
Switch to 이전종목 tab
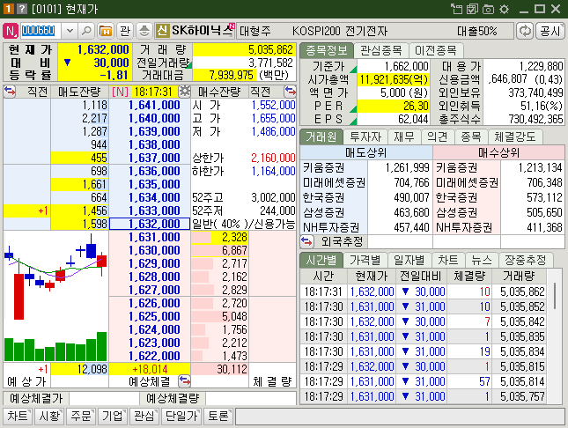point(435,50)
